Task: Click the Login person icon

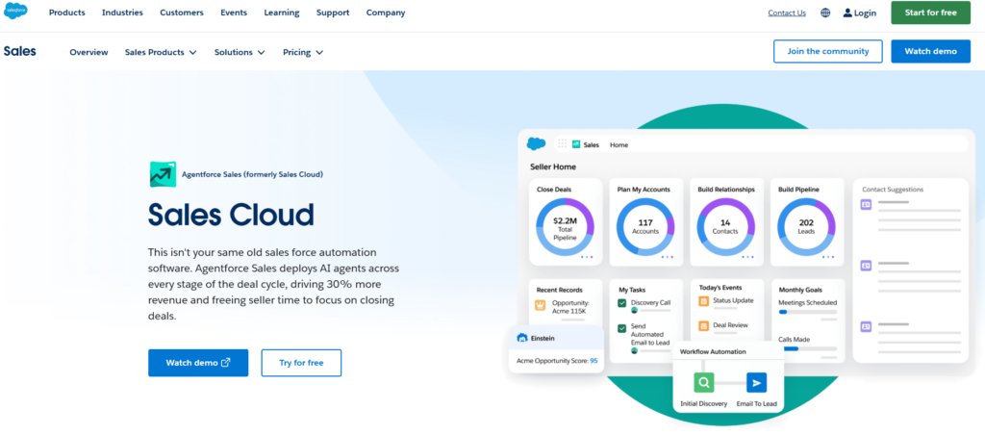Action: (x=848, y=13)
